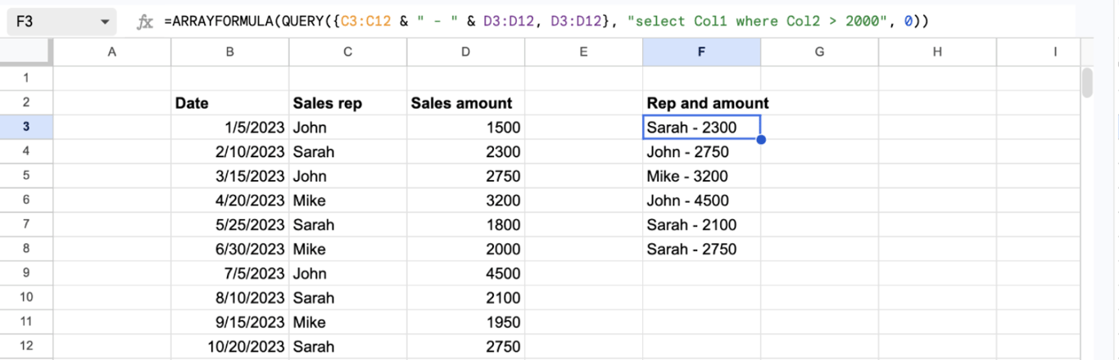
Task: Select column E header
Action: click(x=584, y=52)
